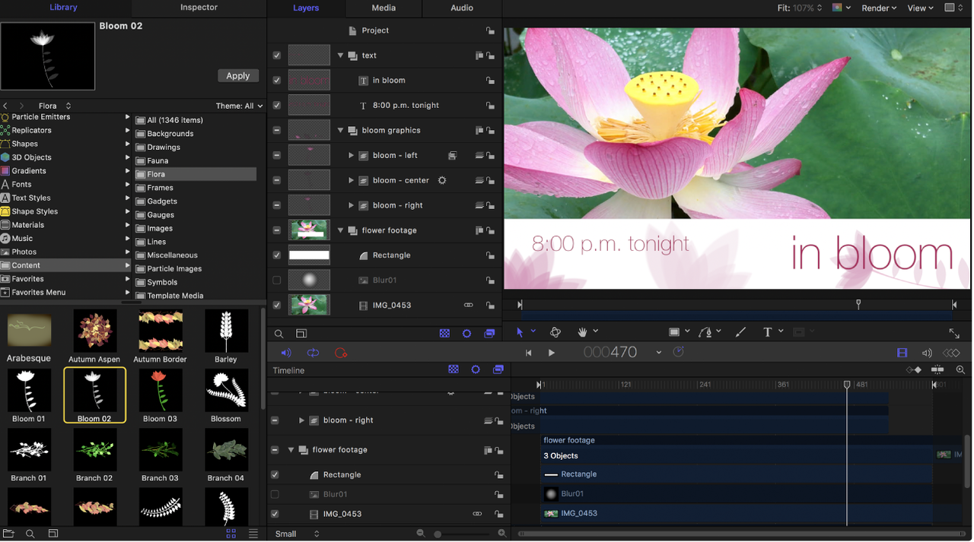The width and height of the screenshot is (974, 542).
Task: Open the Flora path popup
Action: coord(55,106)
